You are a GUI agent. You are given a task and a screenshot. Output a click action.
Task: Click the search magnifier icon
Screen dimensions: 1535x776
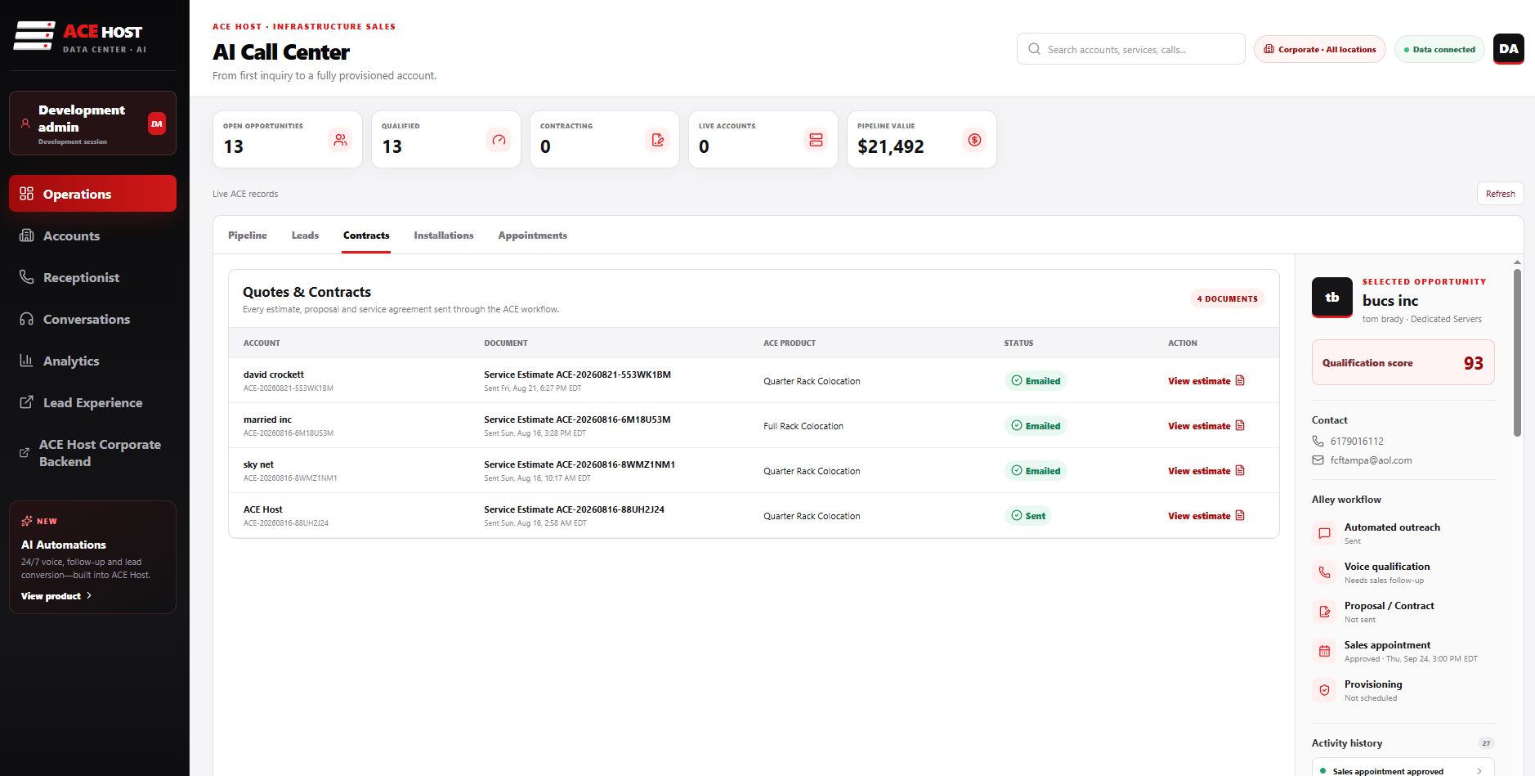point(1034,49)
